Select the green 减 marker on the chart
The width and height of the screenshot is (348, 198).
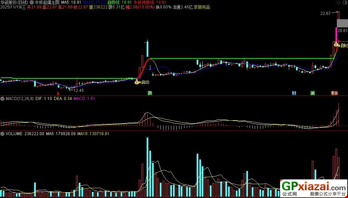pos(313,92)
